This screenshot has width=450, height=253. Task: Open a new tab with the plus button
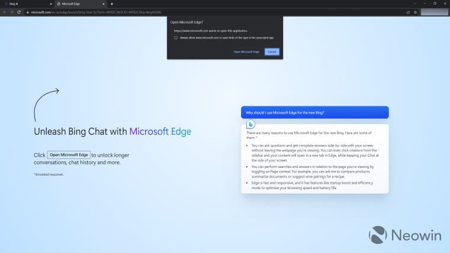(112, 4)
